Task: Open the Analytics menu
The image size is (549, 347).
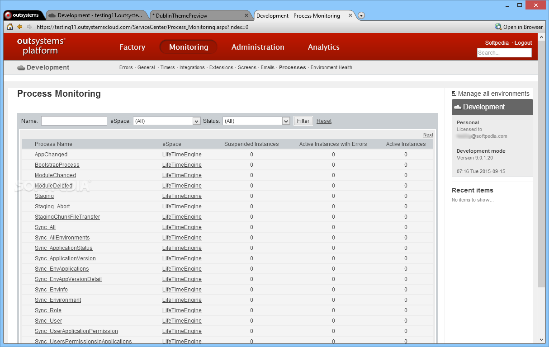Action: 324,47
